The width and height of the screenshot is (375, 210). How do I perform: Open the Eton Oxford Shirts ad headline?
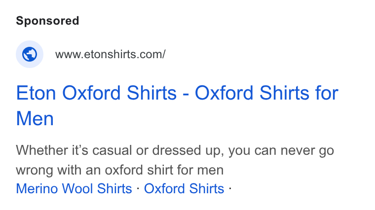click(177, 105)
